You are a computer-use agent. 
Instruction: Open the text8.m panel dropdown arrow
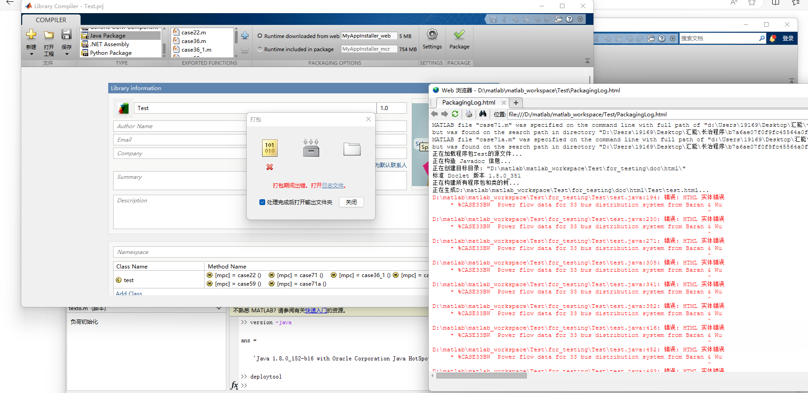click(219, 309)
